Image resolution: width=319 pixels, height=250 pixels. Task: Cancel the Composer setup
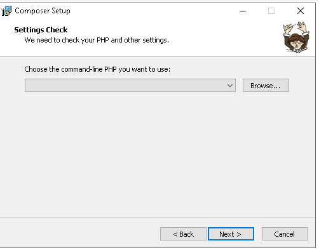[x=285, y=234]
